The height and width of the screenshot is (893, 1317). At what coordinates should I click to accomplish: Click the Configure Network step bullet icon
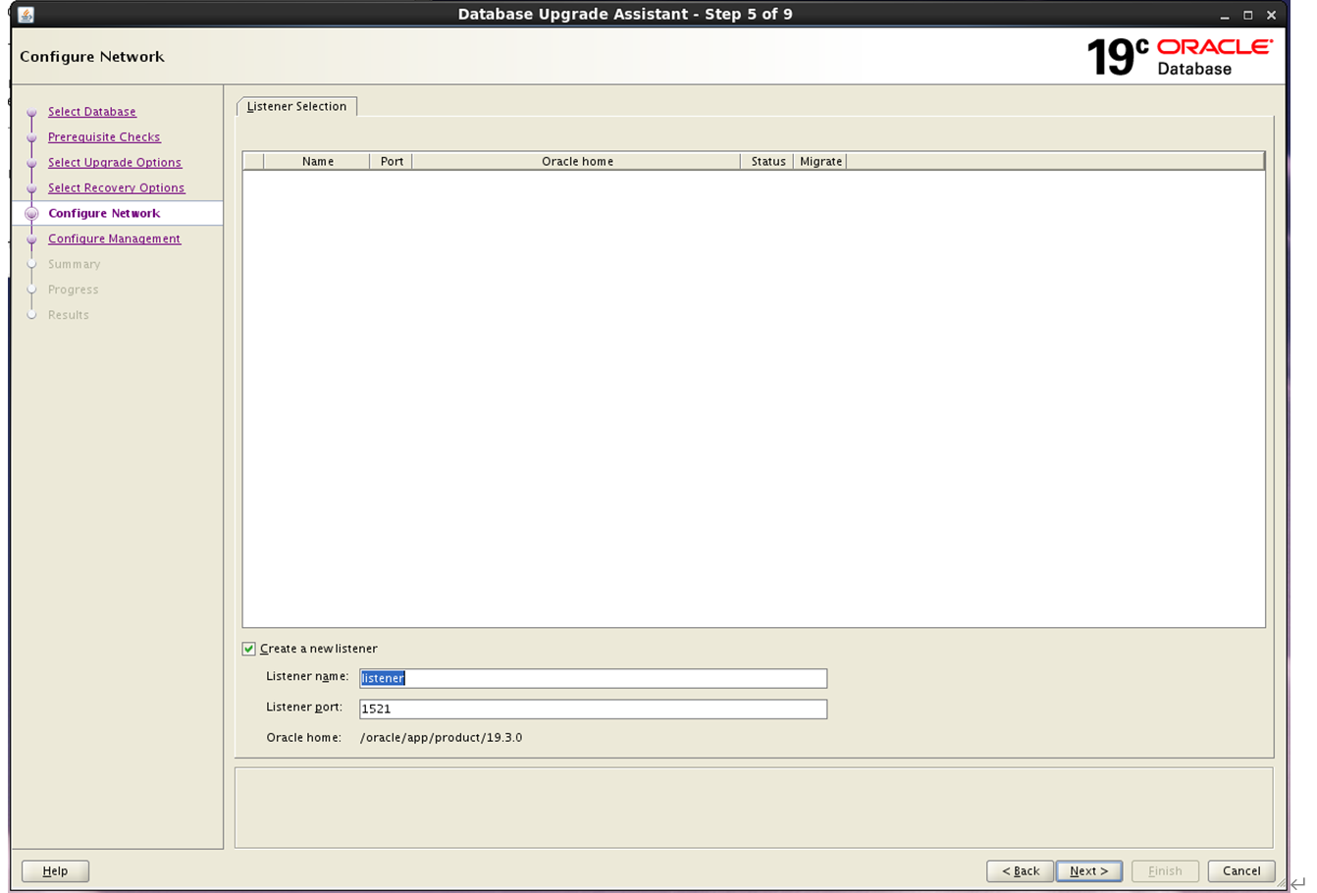(31, 213)
